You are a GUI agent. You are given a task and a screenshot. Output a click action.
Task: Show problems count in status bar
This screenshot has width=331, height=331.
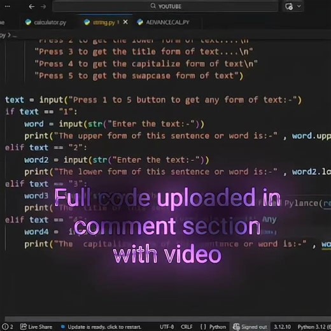click(x=8, y=327)
